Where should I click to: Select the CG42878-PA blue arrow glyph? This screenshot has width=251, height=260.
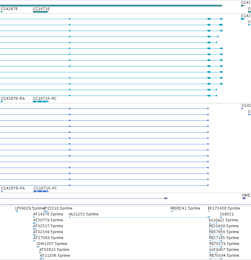click(x=2, y=191)
